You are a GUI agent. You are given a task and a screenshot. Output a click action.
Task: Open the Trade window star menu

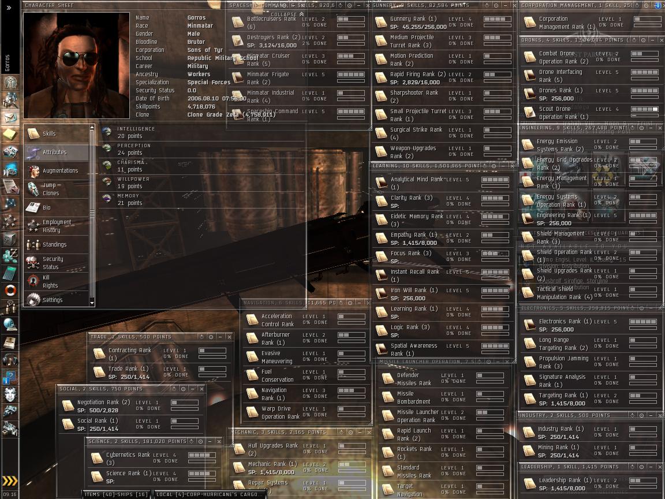pos(201,337)
